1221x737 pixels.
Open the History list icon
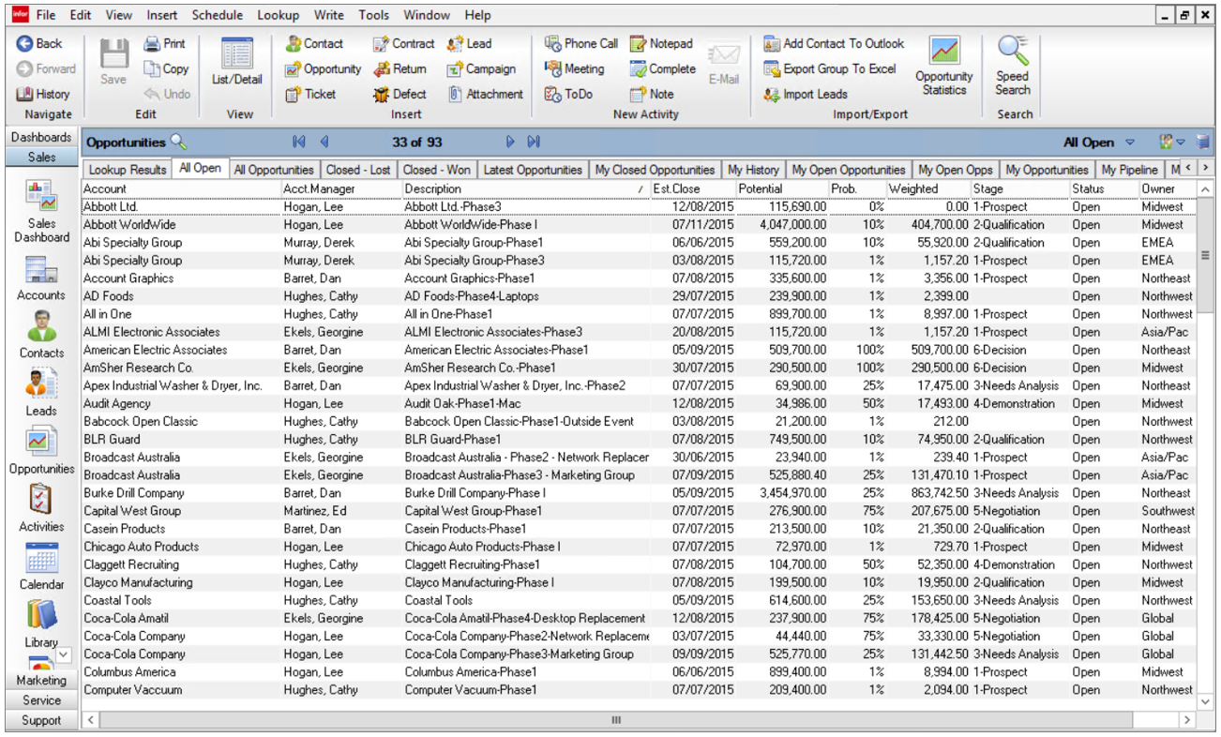pyautogui.click(x=24, y=94)
